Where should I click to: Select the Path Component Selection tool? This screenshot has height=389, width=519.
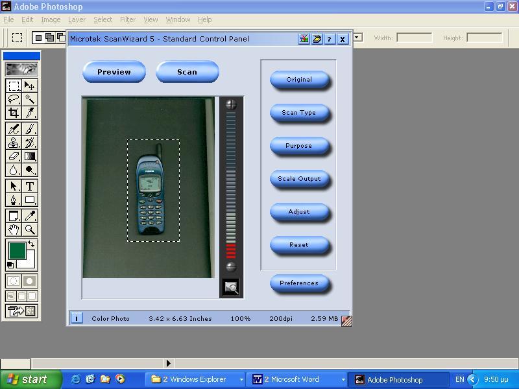[x=14, y=186]
